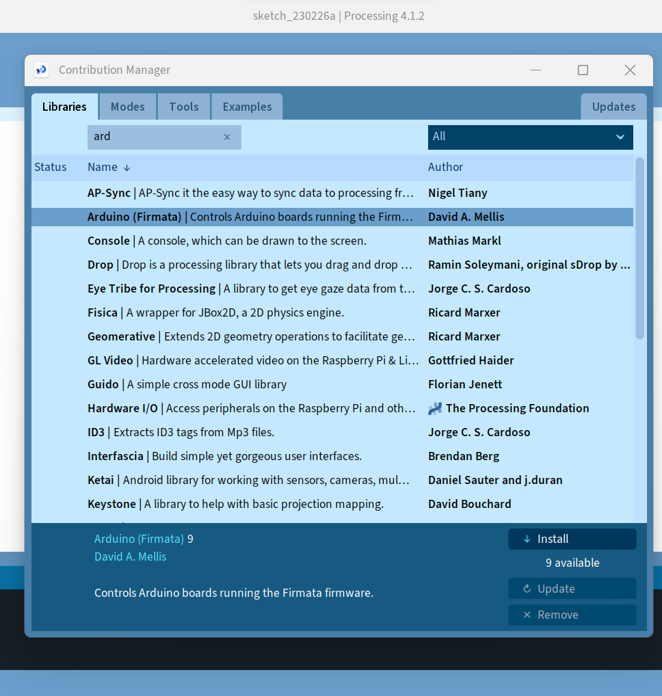
Task: Click the Name column sort arrow
Action: [x=127, y=168]
